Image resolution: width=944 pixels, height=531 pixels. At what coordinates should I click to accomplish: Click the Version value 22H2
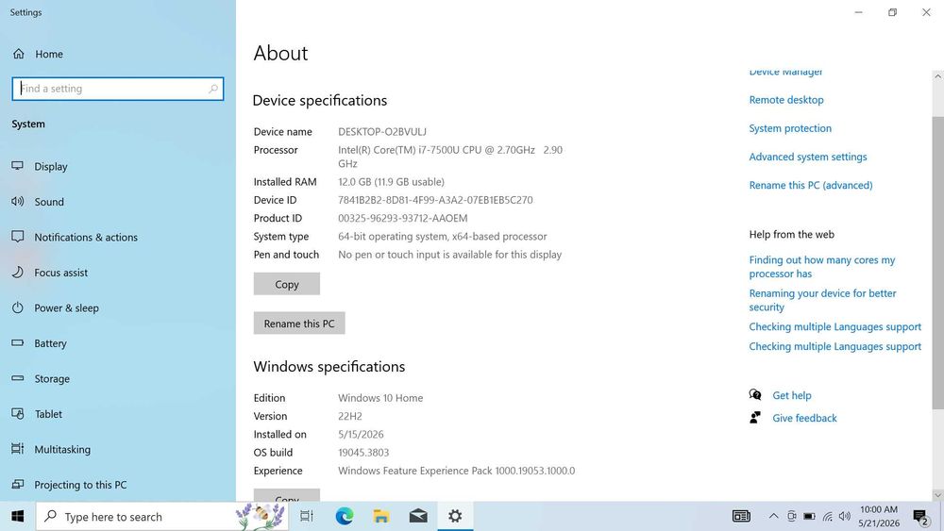350,416
